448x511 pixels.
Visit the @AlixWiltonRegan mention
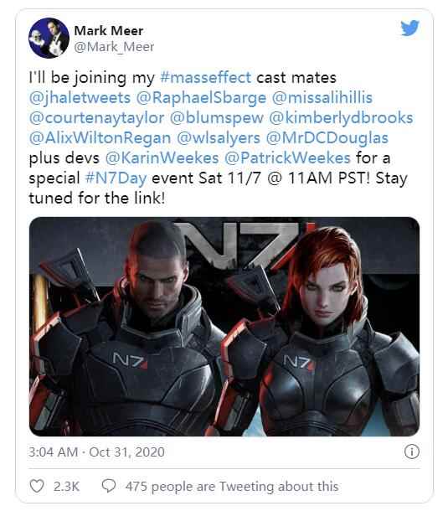pos(100,138)
